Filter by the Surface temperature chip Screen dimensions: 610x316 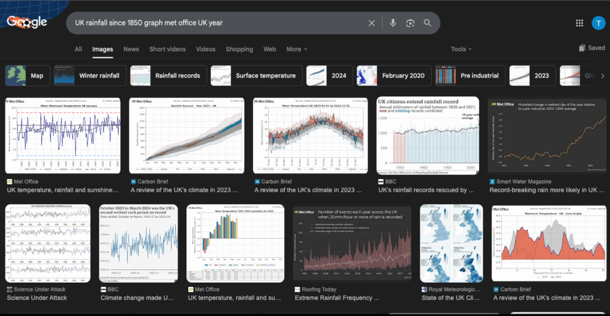(256, 76)
